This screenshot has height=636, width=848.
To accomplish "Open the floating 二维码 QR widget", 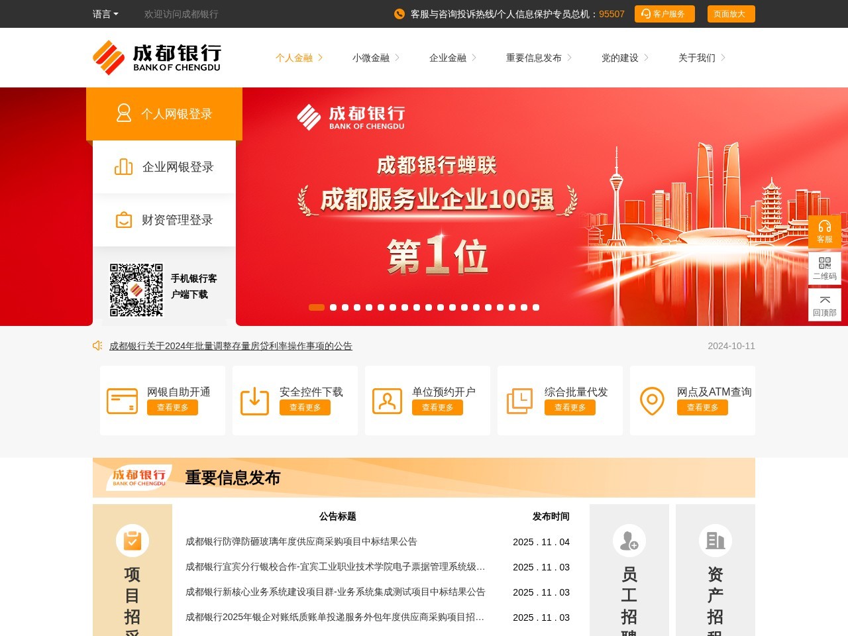I will pos(825,268).
